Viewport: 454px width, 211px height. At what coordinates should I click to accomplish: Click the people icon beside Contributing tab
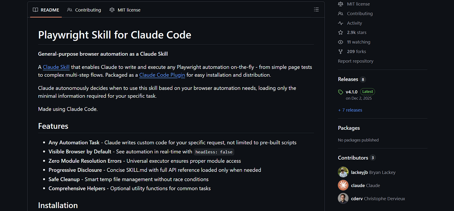tap(70, 10)
